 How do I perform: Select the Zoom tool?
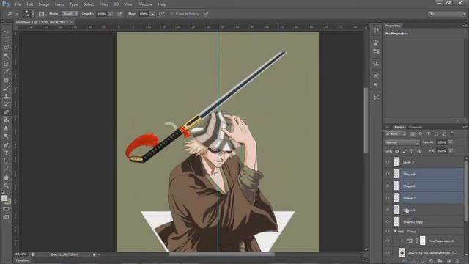coord(6,186)
